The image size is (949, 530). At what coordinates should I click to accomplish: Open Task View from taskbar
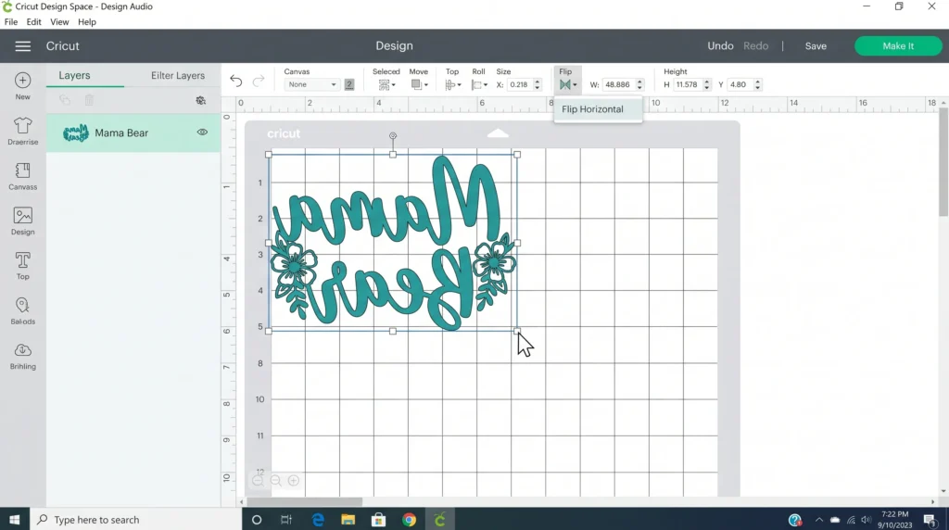(287, 520)
